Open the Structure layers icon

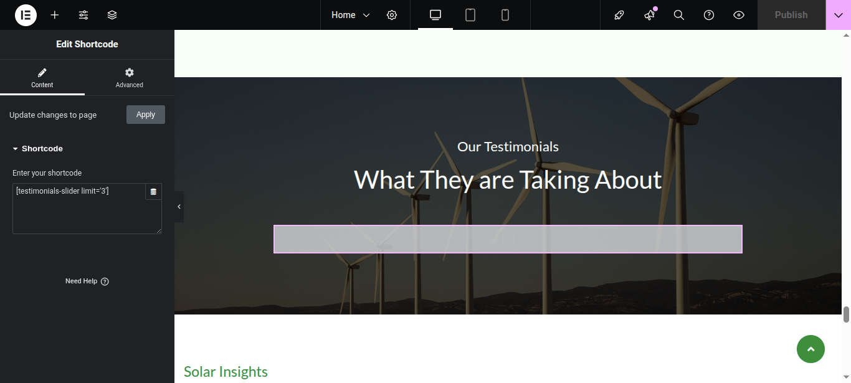(x=112, y=15)
